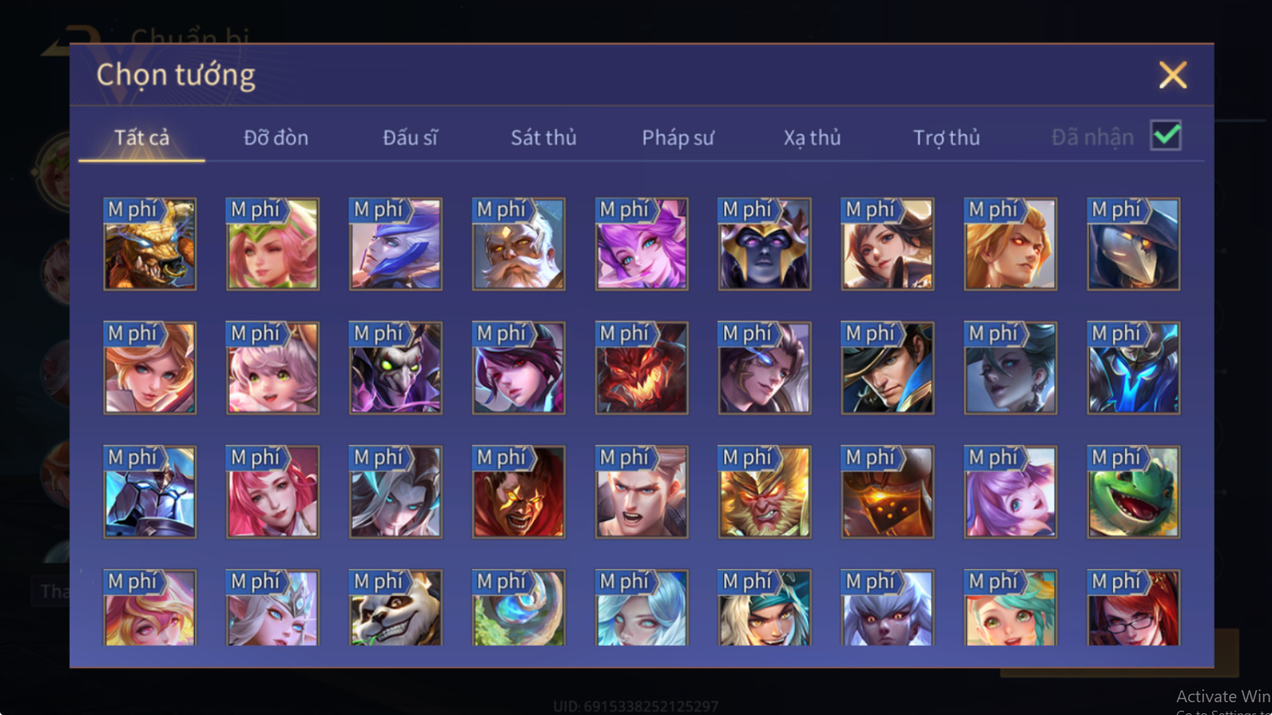Pick the purple-haired fairy hero portrait
The image size is (1272, 715).
642,244
